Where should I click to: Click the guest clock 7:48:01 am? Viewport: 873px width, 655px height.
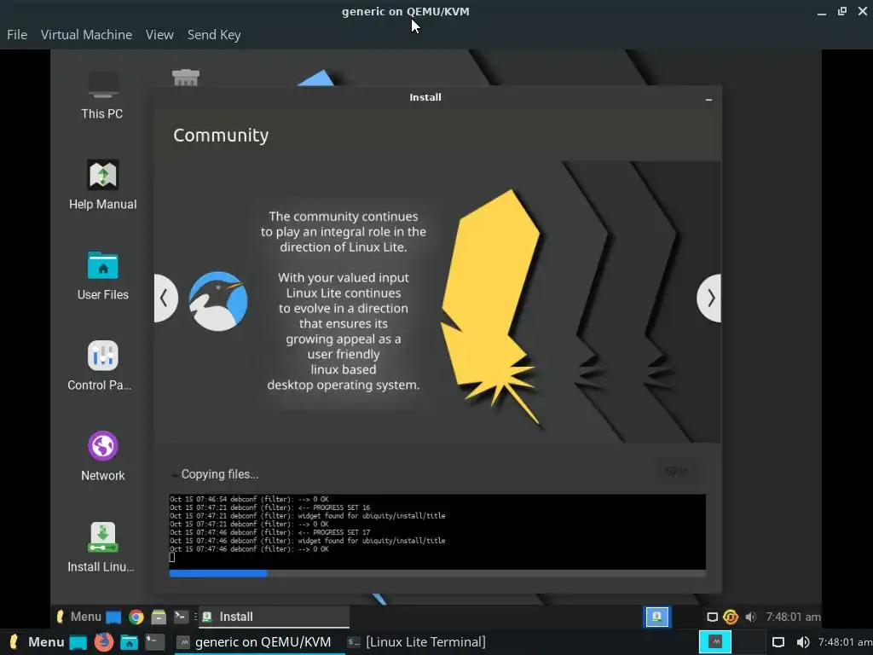pos(793,617)
